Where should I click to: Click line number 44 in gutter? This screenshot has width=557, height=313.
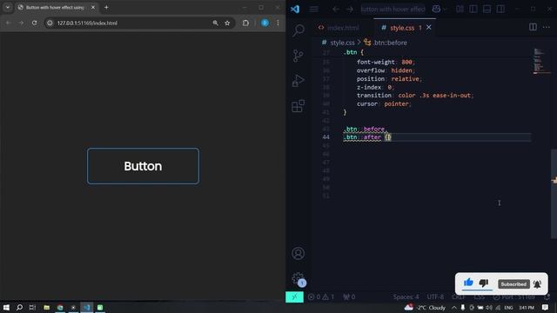(325, 137)
